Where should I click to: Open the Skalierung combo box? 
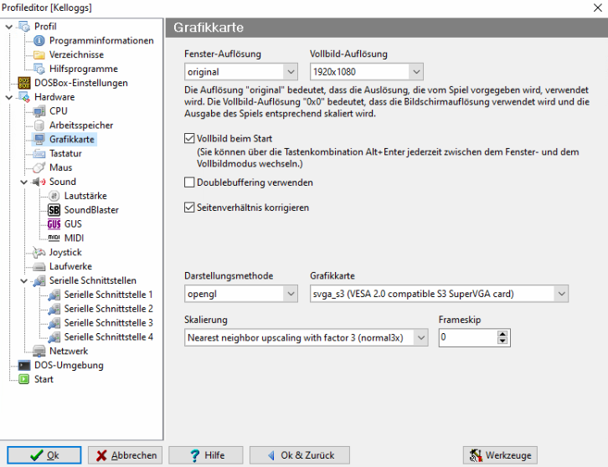click(x=420, y=337)
